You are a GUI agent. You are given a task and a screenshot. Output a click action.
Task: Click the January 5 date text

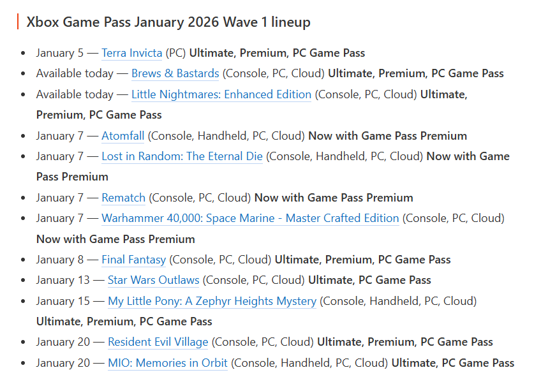60,53
